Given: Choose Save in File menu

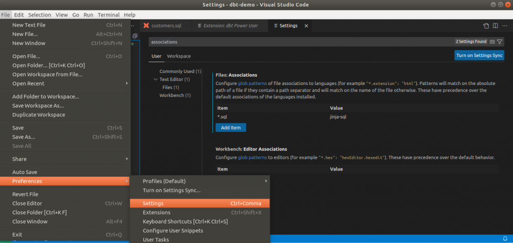Looking at the screenshot, I should [x=65, y=127].
